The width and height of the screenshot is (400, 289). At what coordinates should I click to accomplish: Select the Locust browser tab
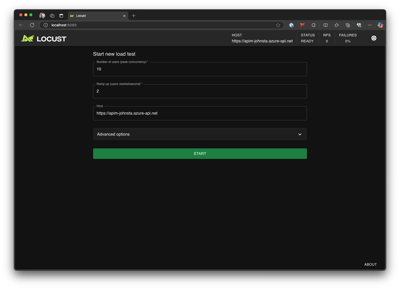[95, 16]
